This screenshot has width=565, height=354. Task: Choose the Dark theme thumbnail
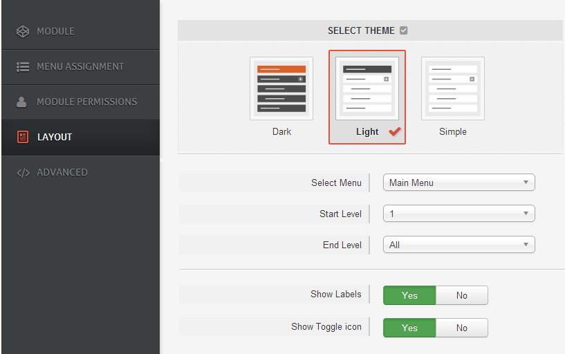tap(281, 89)
